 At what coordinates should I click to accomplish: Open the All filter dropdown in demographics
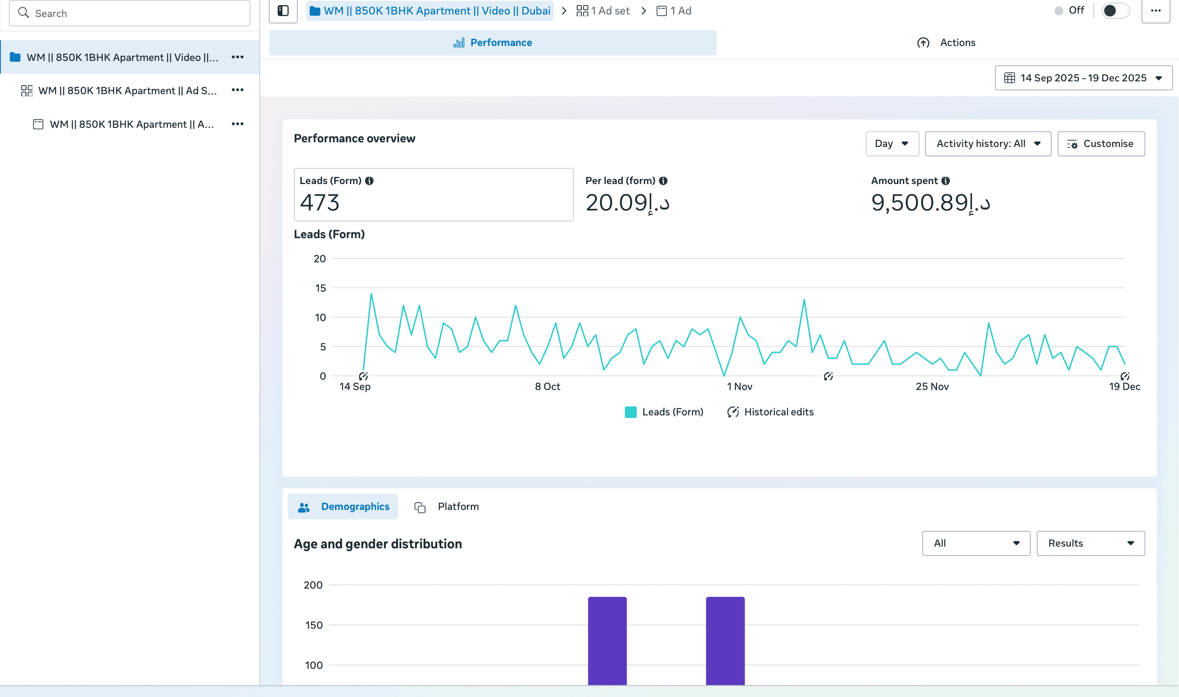[x=976, y=544]
